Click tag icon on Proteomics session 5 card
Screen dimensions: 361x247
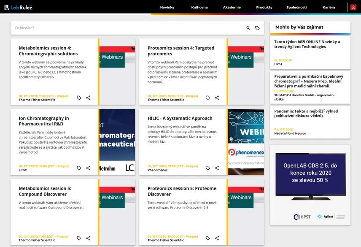(x=207, y=238)
